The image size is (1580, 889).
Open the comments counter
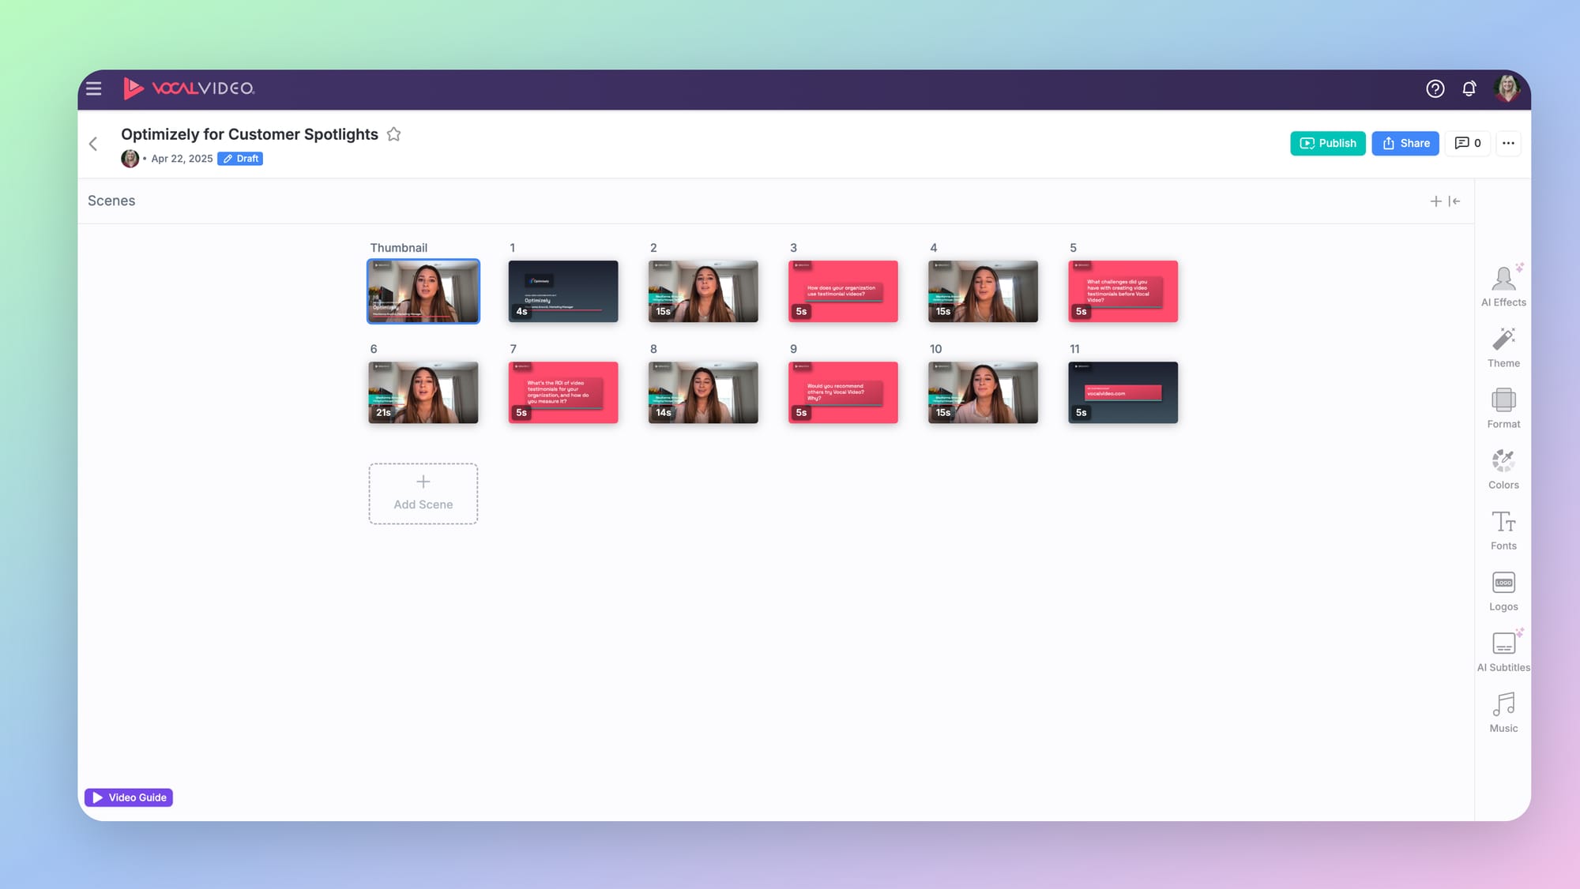tap(1467, 143)
